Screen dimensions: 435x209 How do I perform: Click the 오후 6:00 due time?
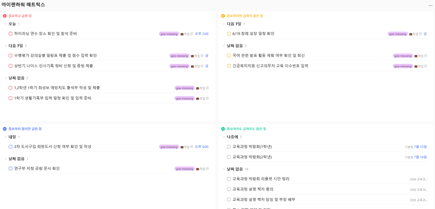202,147
